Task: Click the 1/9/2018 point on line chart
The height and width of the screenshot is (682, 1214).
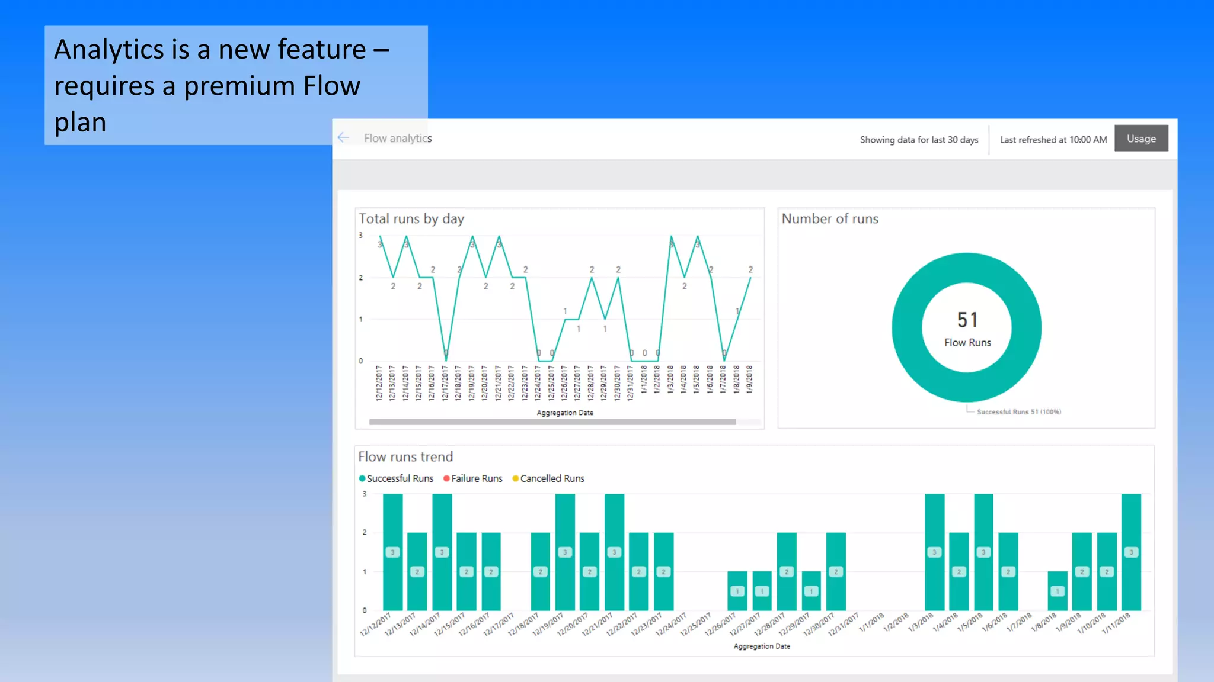Action: pyautogui.click(x=750, y=278)
